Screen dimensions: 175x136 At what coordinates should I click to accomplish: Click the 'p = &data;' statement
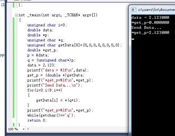coord(38,55)
